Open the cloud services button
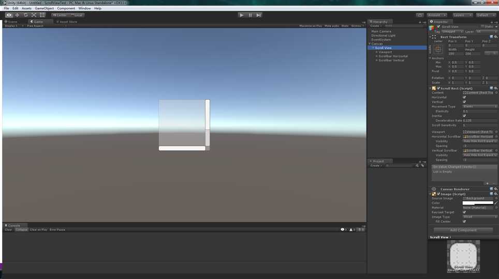 pyautogui.click(x=420, y=15)
